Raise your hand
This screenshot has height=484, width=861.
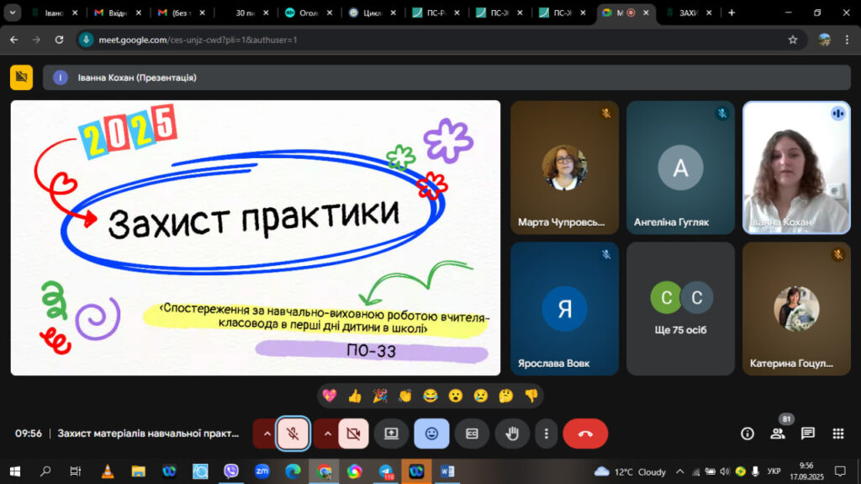coord(511,433)
